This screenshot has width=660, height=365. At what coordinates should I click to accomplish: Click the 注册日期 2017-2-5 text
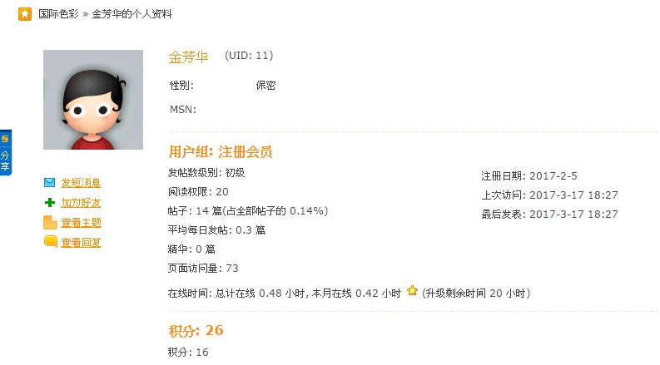click(x=529, y=175)
